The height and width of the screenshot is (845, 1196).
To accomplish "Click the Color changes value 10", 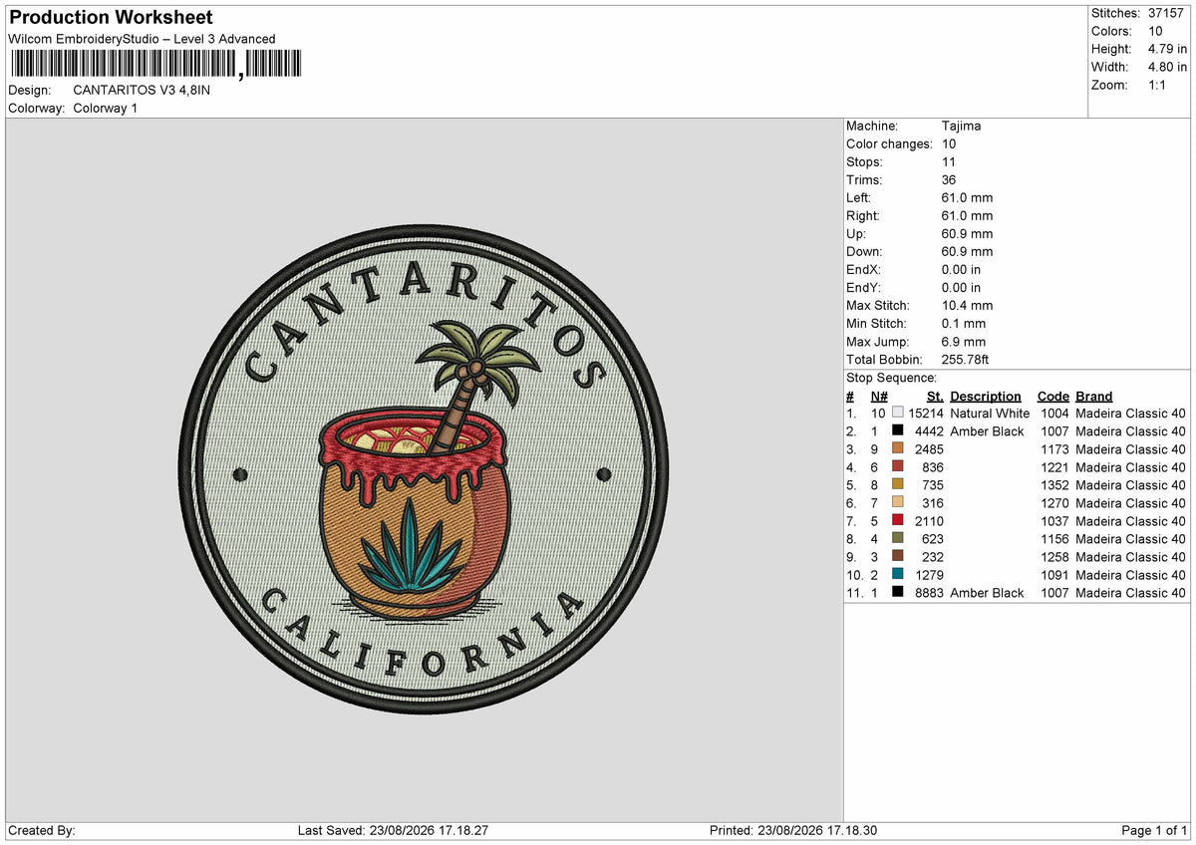I will (949, 143).
